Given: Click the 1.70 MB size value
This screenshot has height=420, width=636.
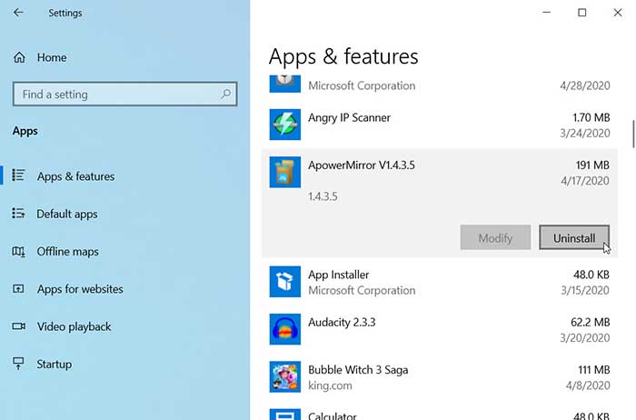Looking at the screenshot, I should (591, 117).
